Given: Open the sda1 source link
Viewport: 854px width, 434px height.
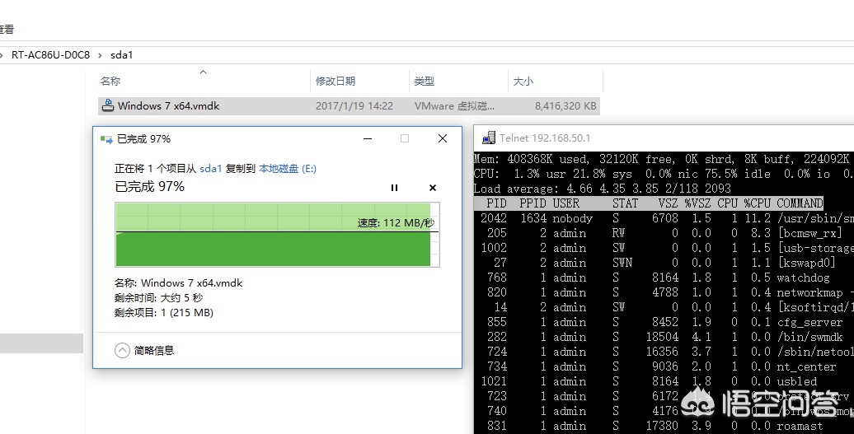Looking at the screenshot, I should coord(211,169).
